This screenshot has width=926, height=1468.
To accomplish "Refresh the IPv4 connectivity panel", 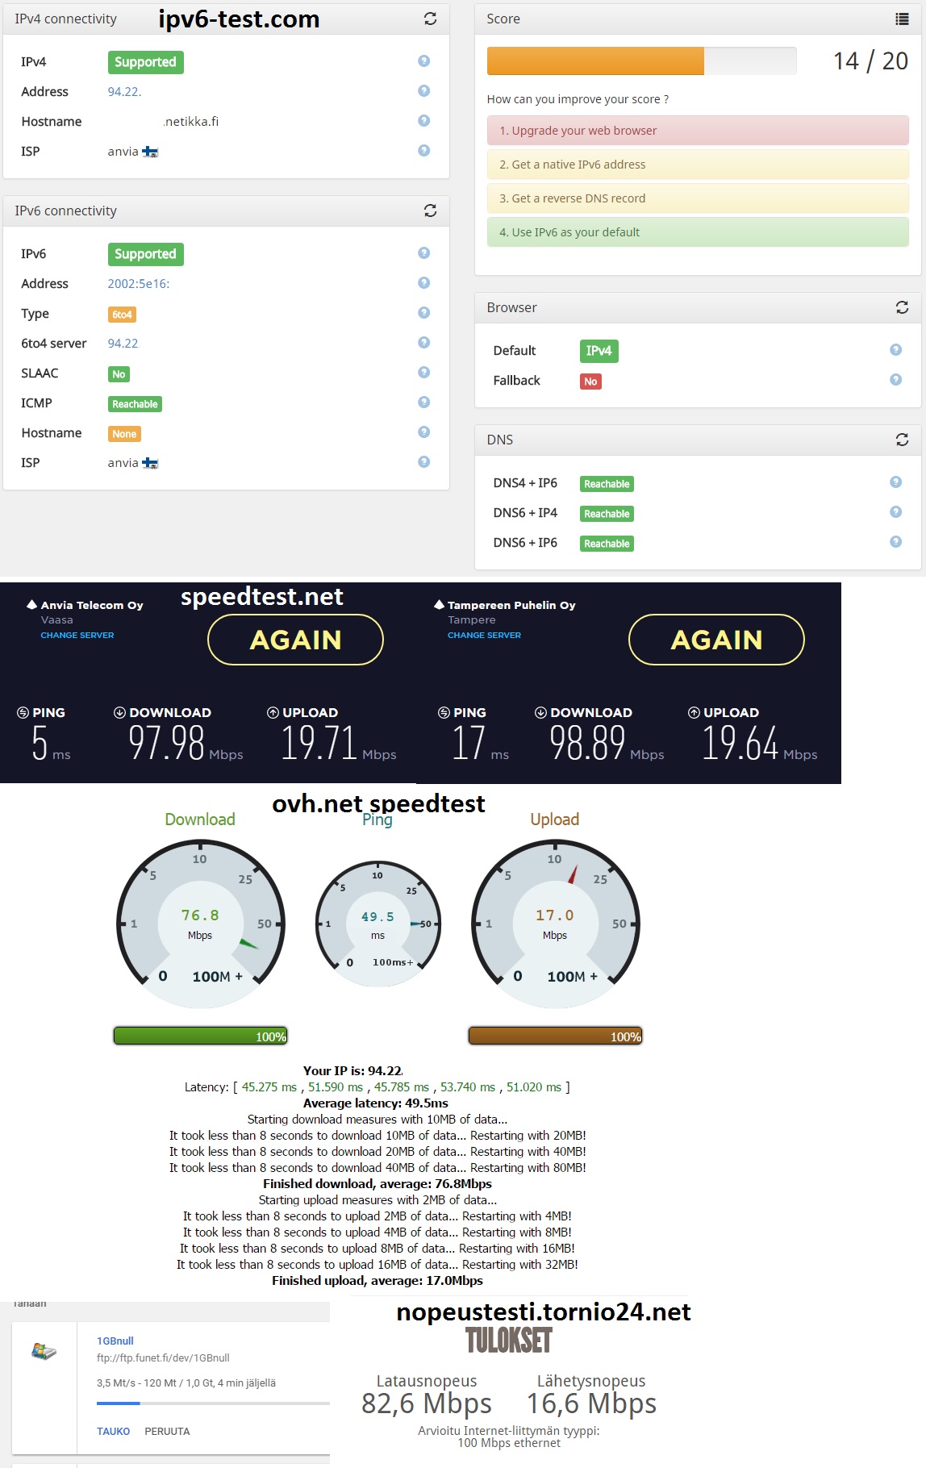I will tap(430, 19).
